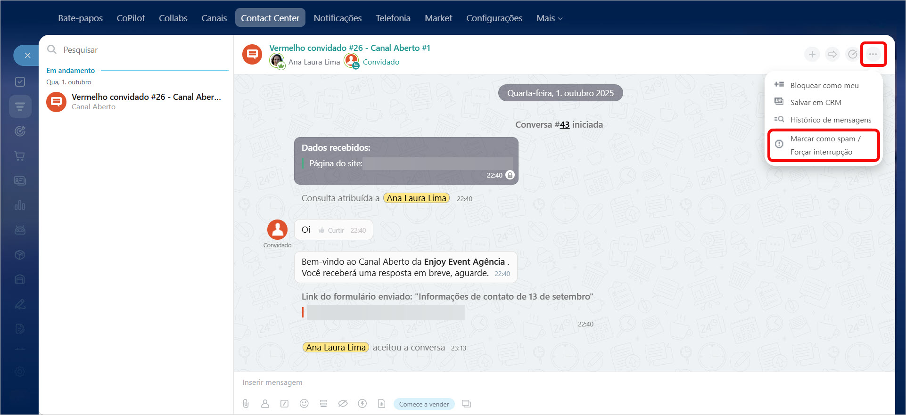Click the Curtir like button on Oi message
Viewport: 906px width, 415px height.
[331, 230]
